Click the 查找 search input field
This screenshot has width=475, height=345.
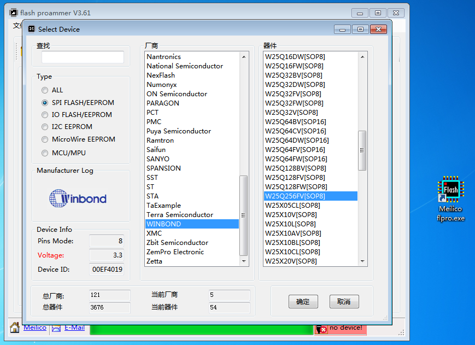[x=83, y=57]
